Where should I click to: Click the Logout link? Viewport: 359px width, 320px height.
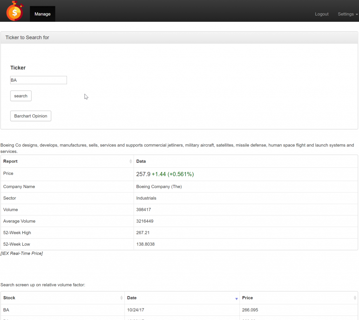click(321, 14)
